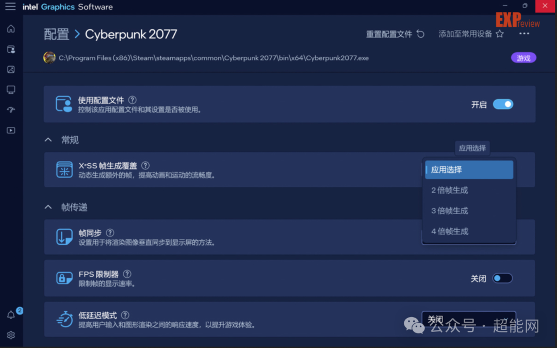
Task: Open the performance gauge sidebar icon
Action: click(11, 110)
